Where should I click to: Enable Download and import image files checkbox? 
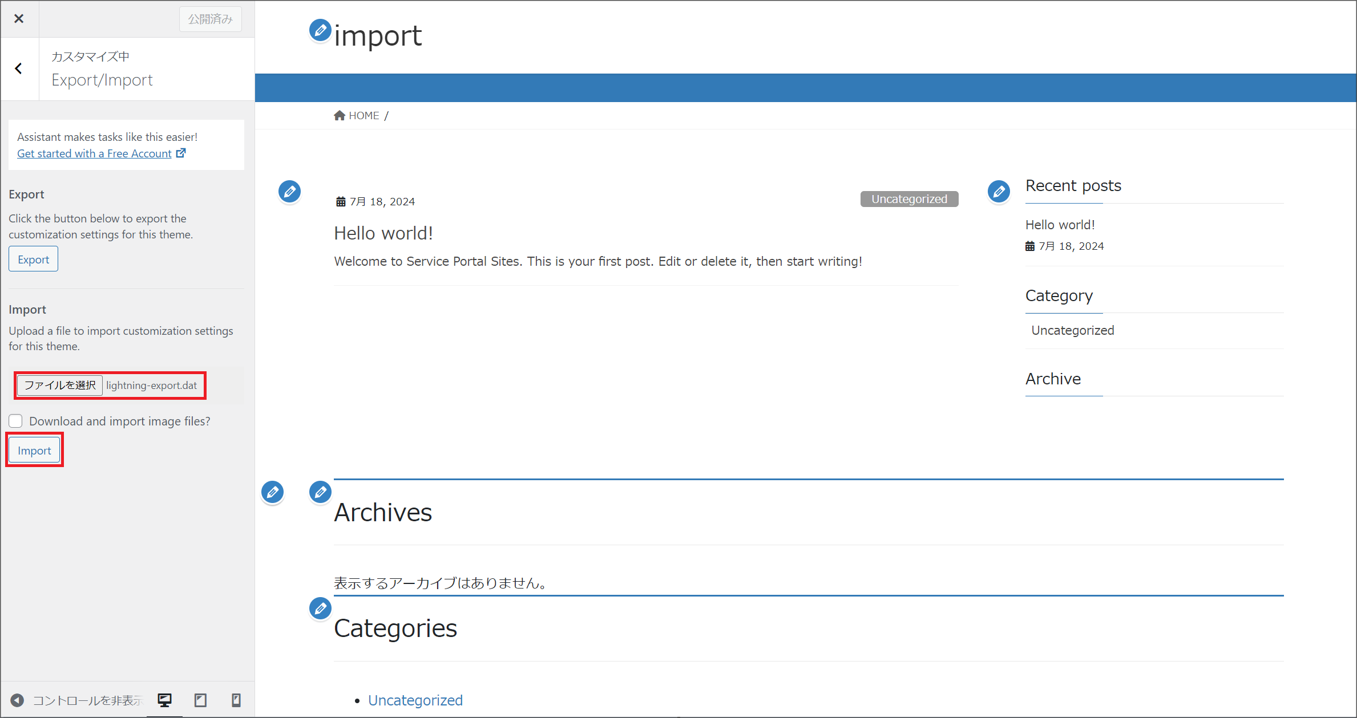[x=15, y=421]
